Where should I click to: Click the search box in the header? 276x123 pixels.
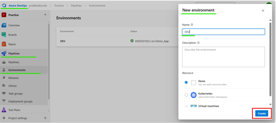[x=215, y=4]
